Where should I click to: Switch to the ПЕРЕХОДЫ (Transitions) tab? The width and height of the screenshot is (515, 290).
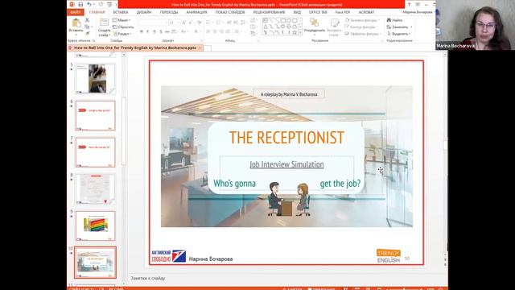point(169,12)
